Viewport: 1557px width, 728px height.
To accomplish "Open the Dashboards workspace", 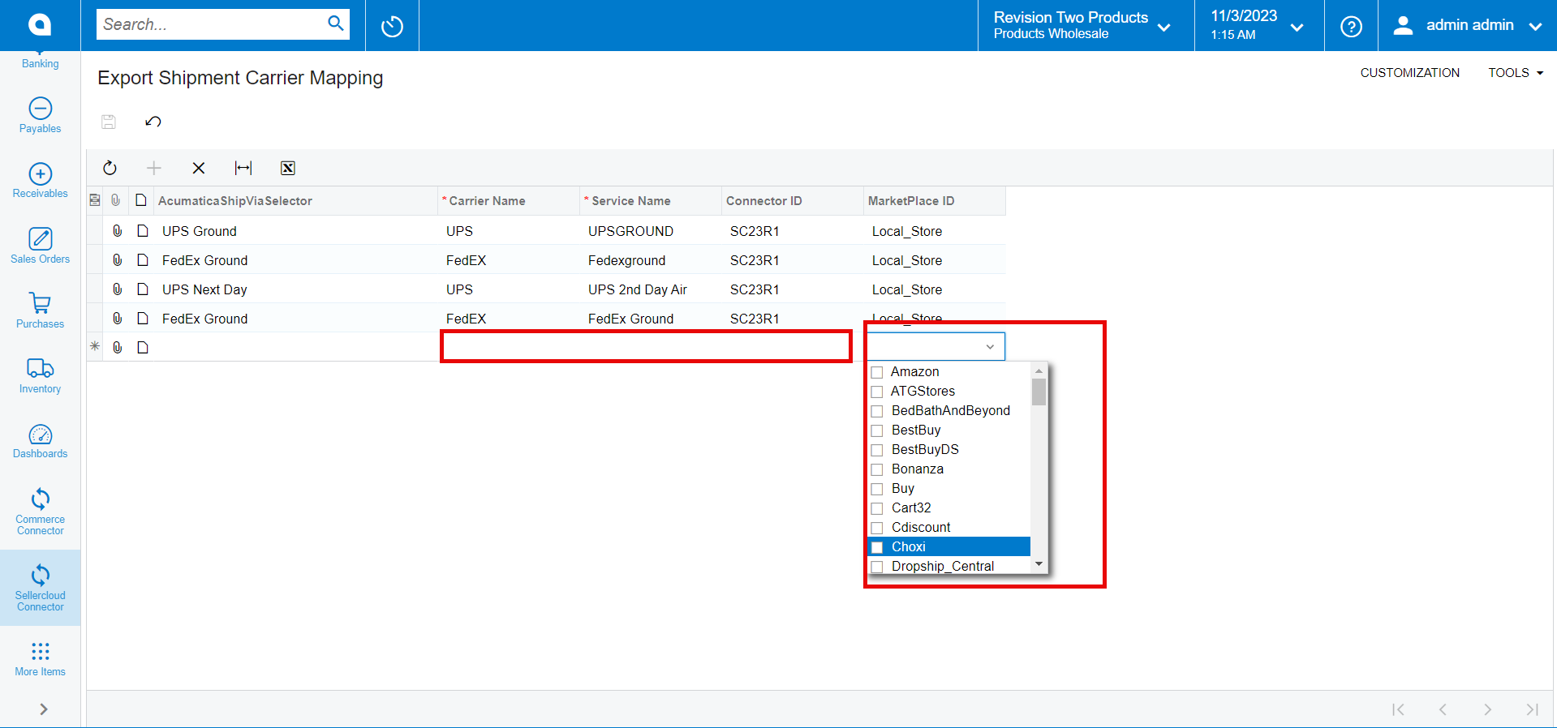I will [x=40, y=440].
